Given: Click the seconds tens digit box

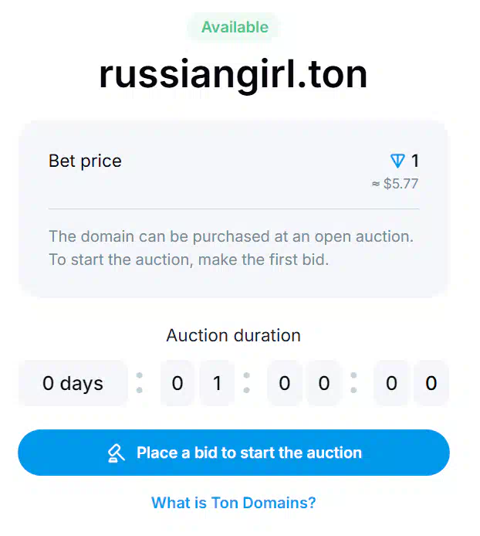Looking at the screenshot, I should tap(391, 383).
